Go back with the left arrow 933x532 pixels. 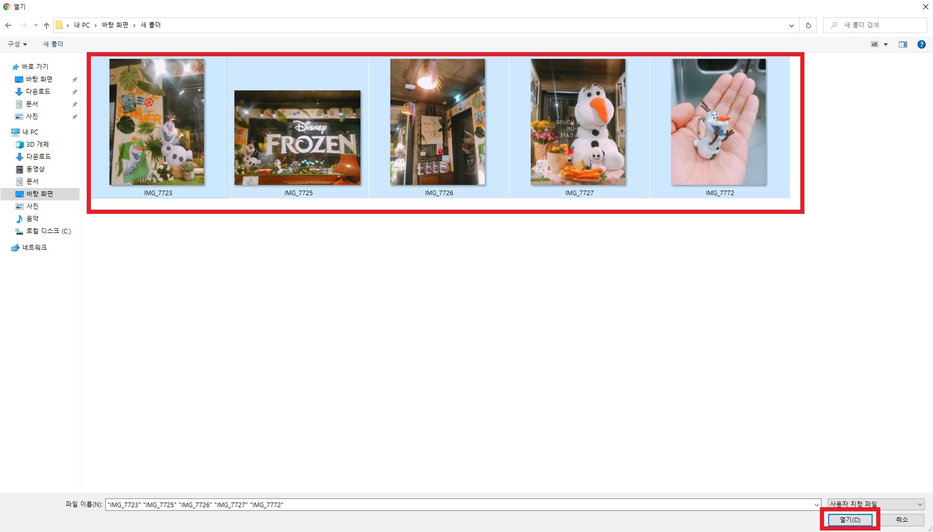[x=8, y=25]
